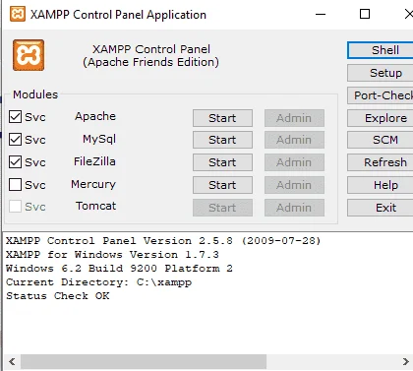
Task: Click the XAMPP title bar icon
Action: (x=18, y=14)
